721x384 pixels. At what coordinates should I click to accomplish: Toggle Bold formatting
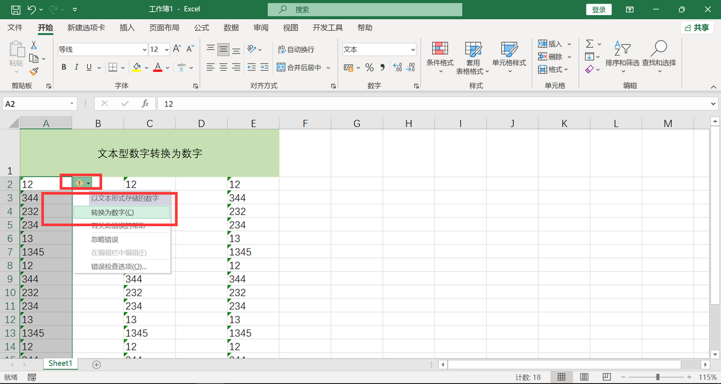tap(64, 67)
